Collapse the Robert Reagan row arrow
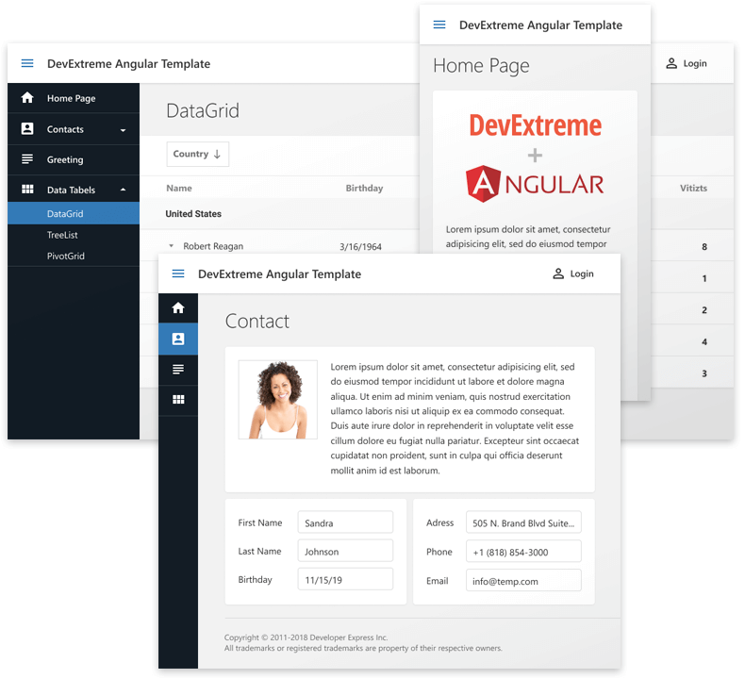 coord(172,246)
